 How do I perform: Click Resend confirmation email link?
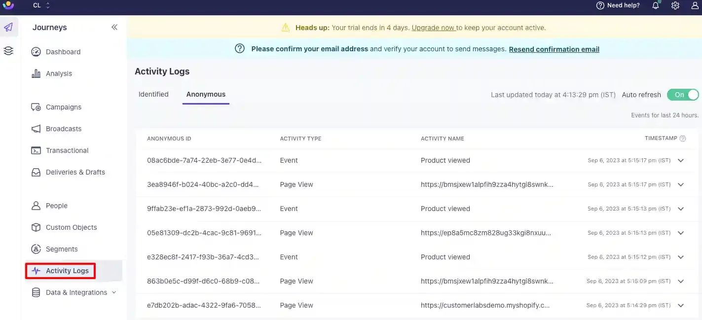[554, 49]
